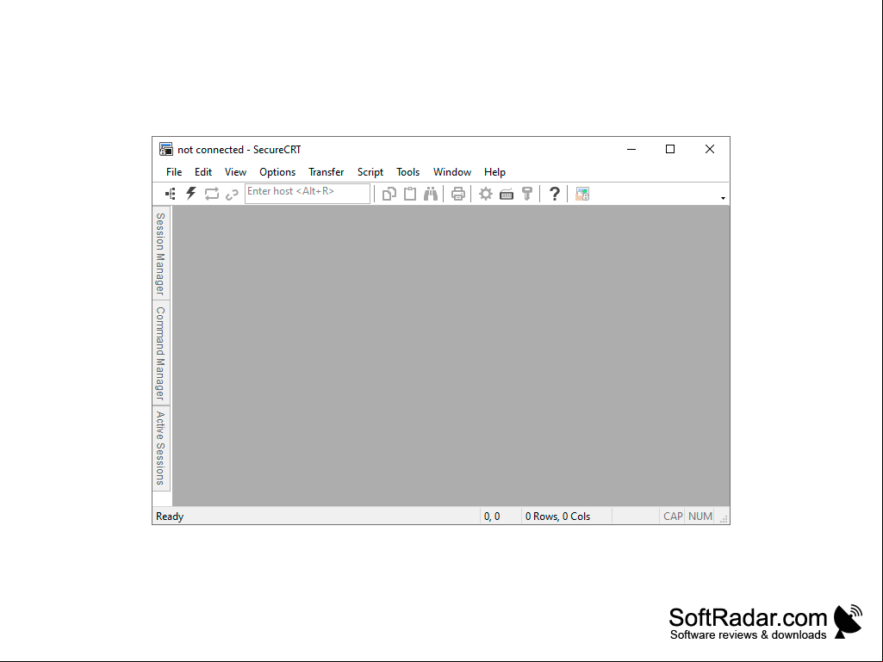The width and height of the screenshot is (883, 662).
Task: Click the Paste clipboard icon
Action: click(x=410, y=194)
